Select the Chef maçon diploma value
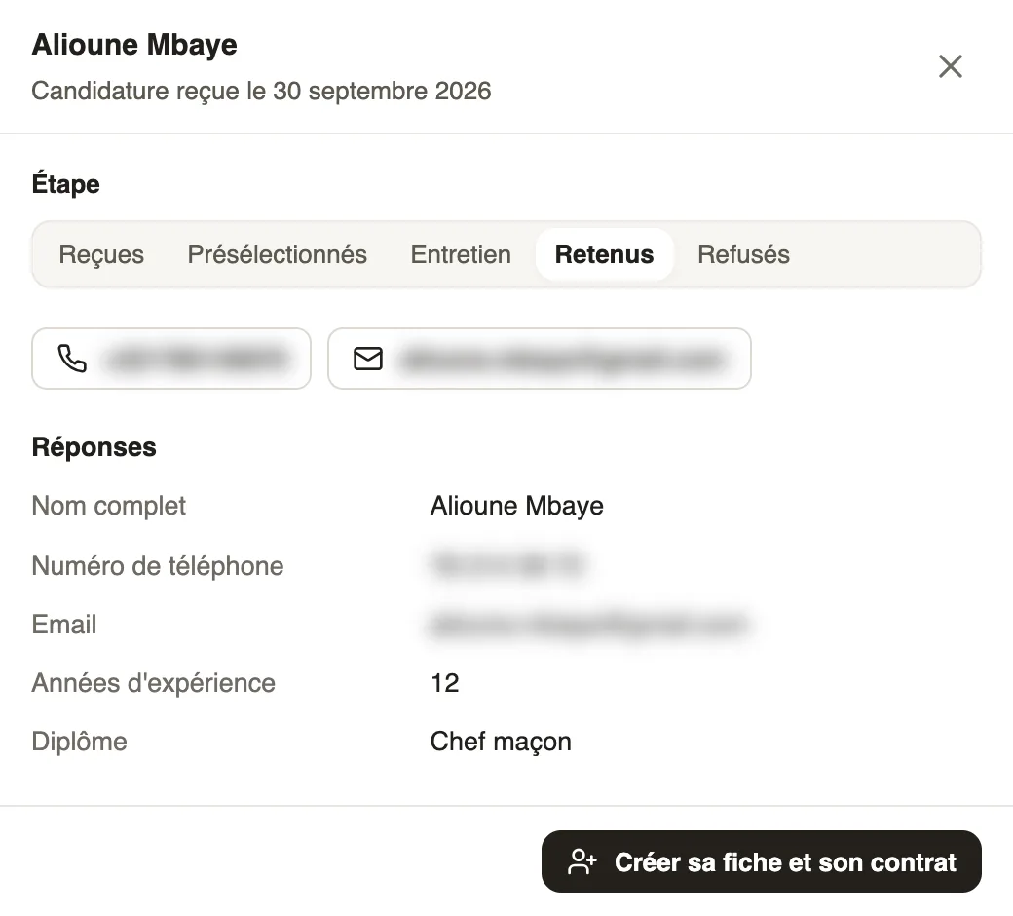 click(x=501, y=742)
